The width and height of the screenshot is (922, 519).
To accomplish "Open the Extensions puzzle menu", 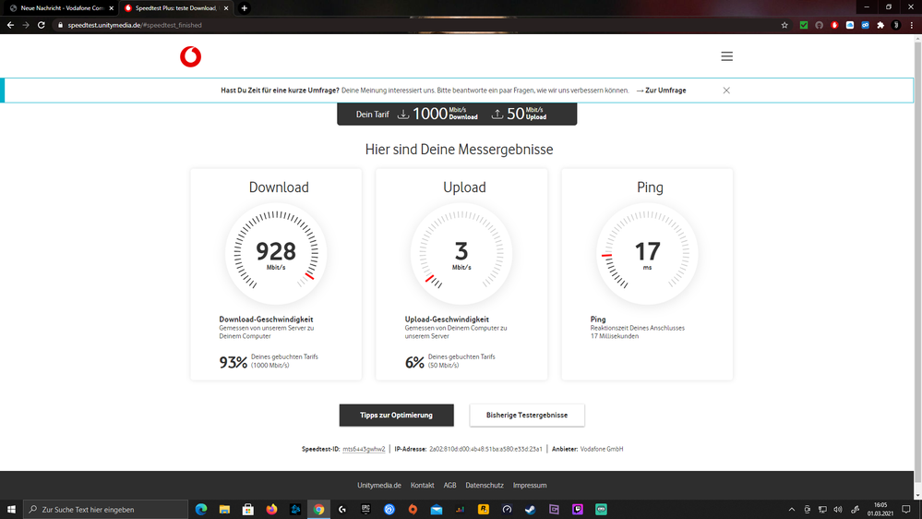I will point(880,25).
